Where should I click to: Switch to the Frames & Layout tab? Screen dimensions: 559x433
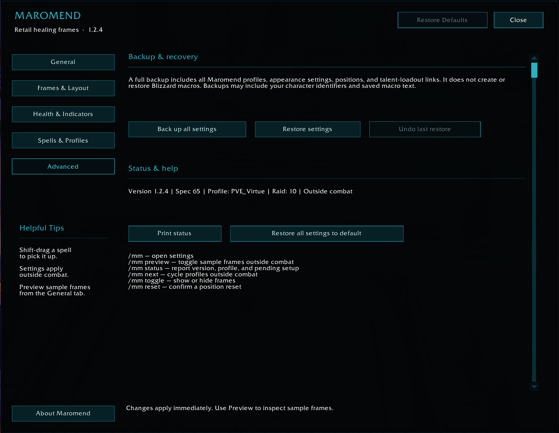click(63, 88)
